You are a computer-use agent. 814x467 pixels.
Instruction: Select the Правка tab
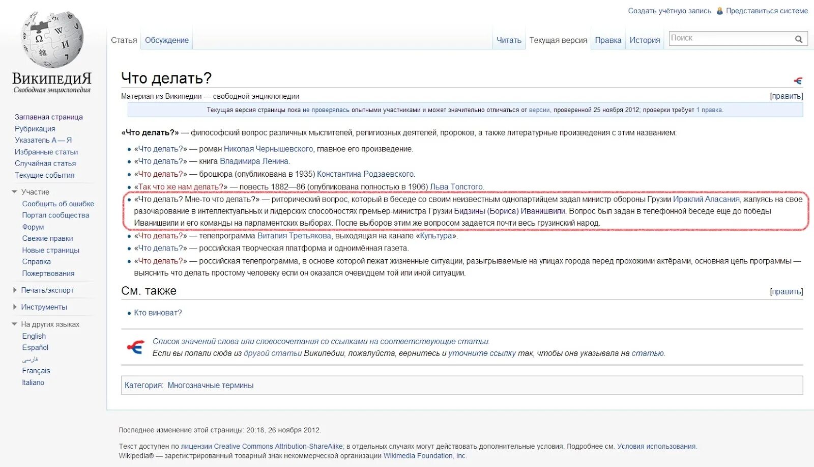click(608, 39)
